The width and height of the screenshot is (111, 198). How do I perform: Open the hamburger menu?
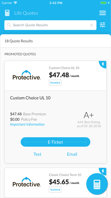(103, 13)
